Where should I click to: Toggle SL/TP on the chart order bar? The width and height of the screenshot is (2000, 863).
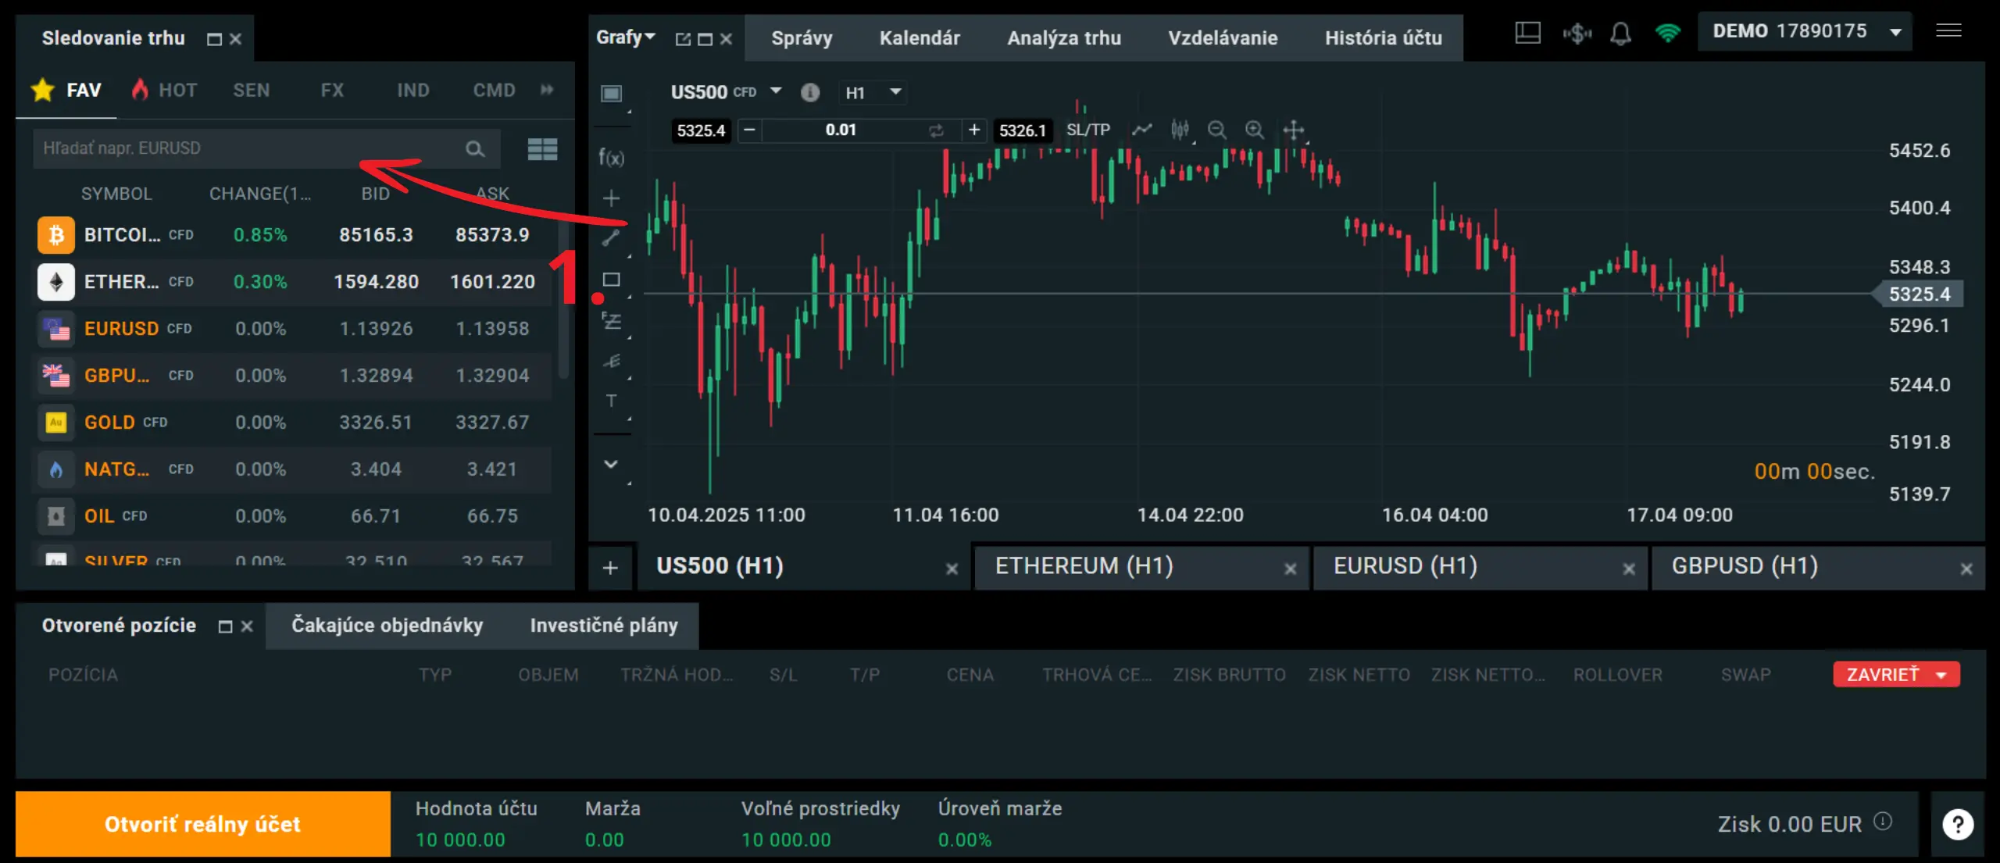[1088, 130]
